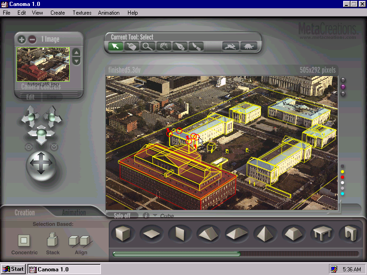Remove image with minus button

pyautogui.click(x=32, y=39)
